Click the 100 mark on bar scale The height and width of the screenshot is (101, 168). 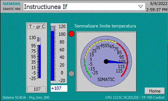[x=62, y=34]
